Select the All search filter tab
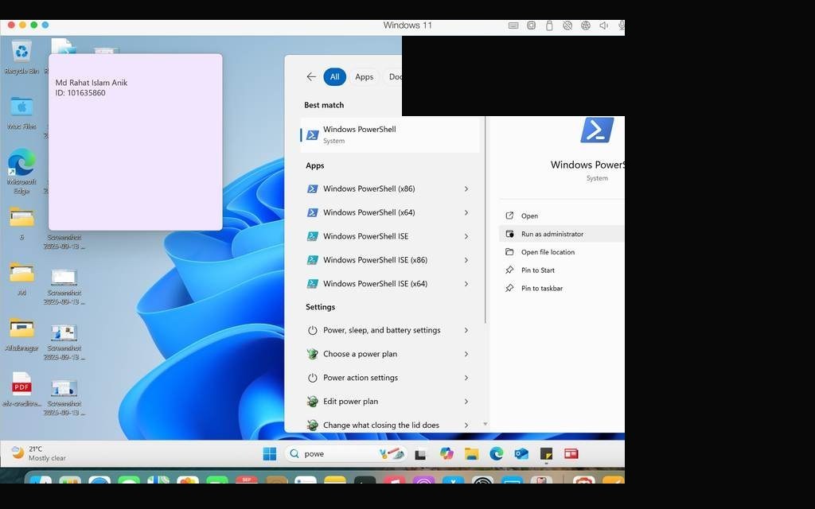Viewport: 815px width, 509px height. pos(335,77)
